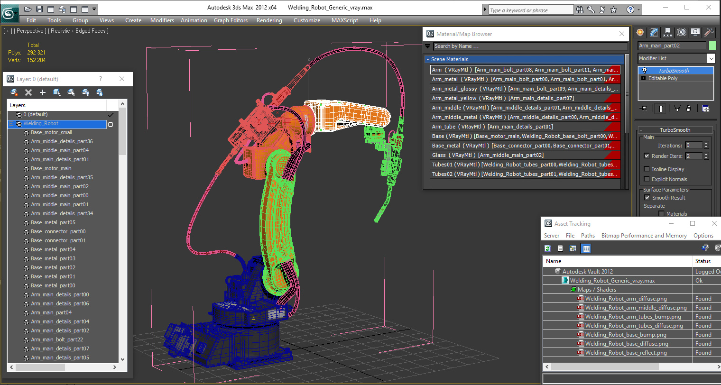Image resolution: width=721 pixels, height=385 pixels.
Task: Open the Utilities hammer panel tab
Action: [x=709, y=32]
